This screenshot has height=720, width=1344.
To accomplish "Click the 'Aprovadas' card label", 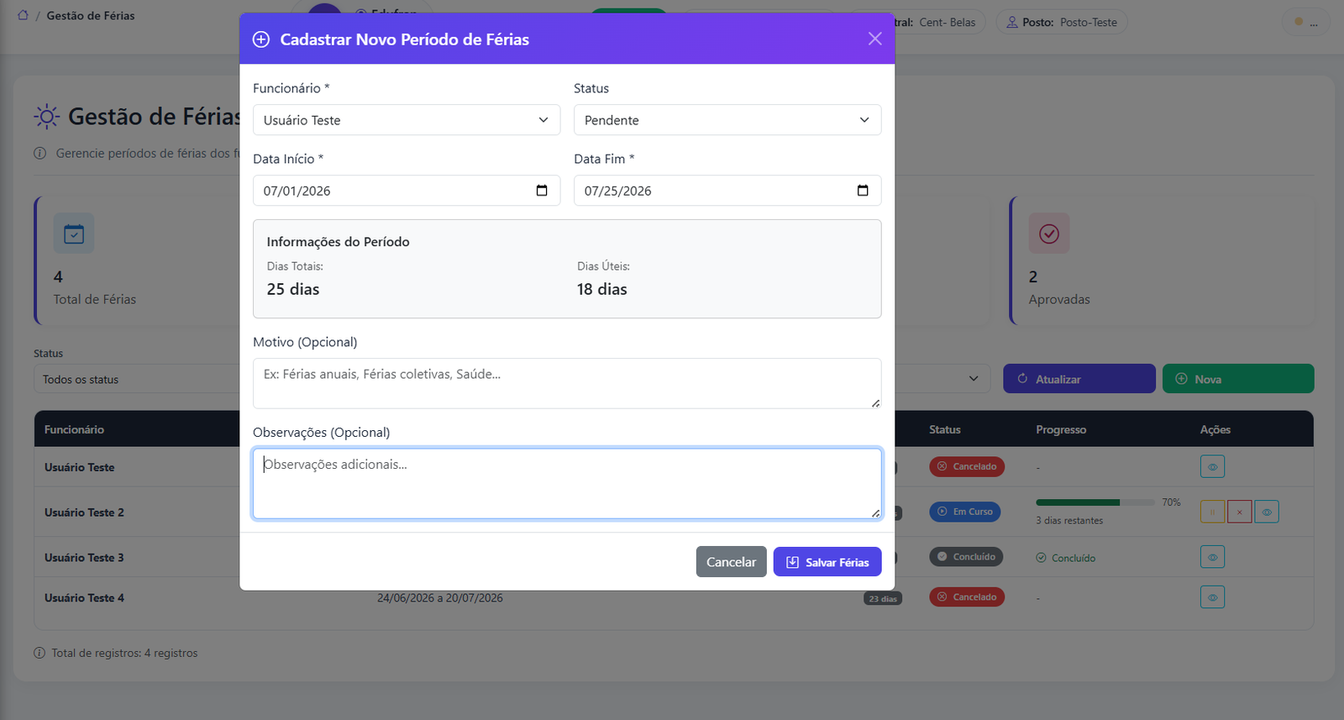I will click(x=1059, y=299).
